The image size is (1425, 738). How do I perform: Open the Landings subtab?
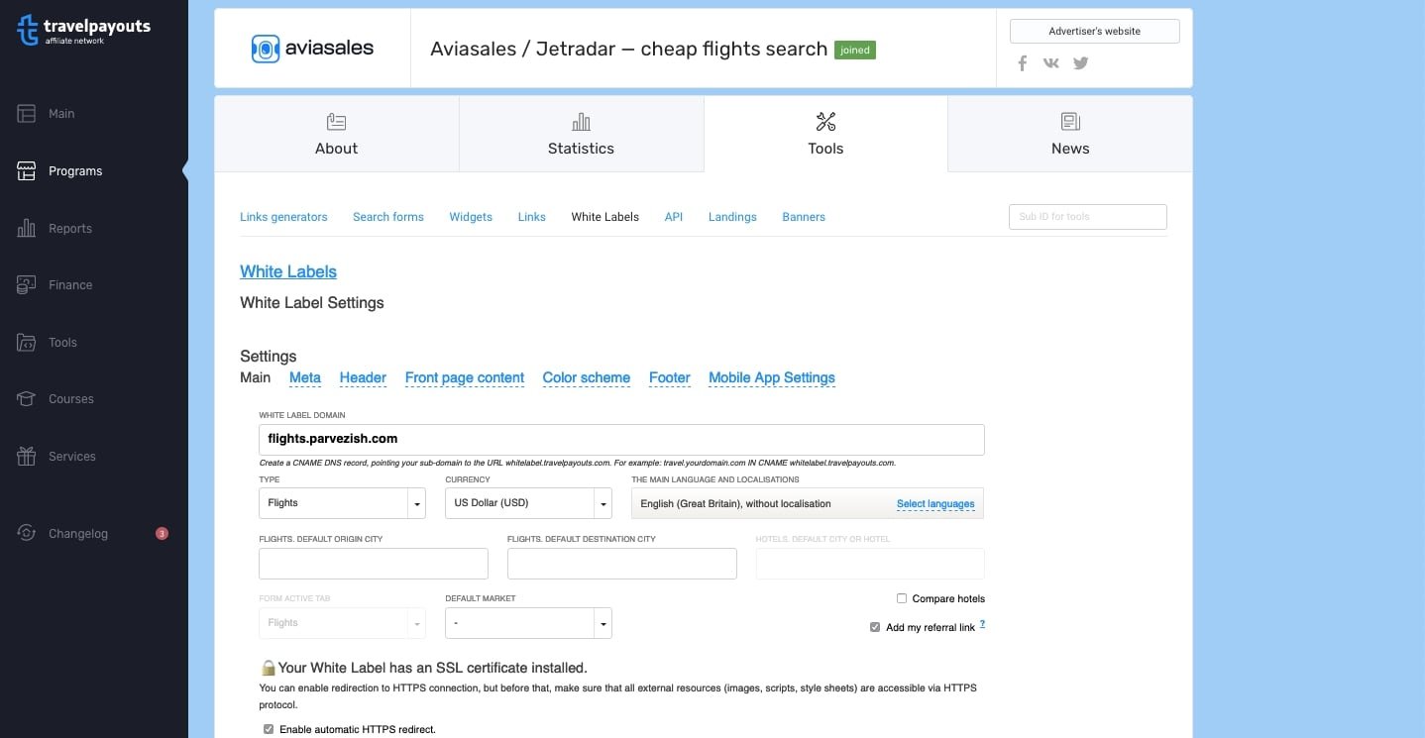pyautogui.click(x=732, y=217)
